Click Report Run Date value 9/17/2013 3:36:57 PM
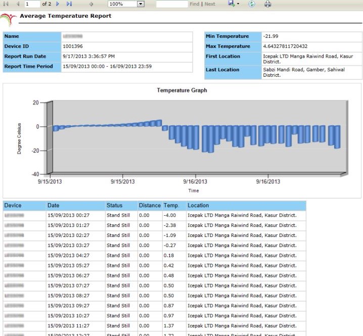Screen dimensions: 363x336 (88, 56)
